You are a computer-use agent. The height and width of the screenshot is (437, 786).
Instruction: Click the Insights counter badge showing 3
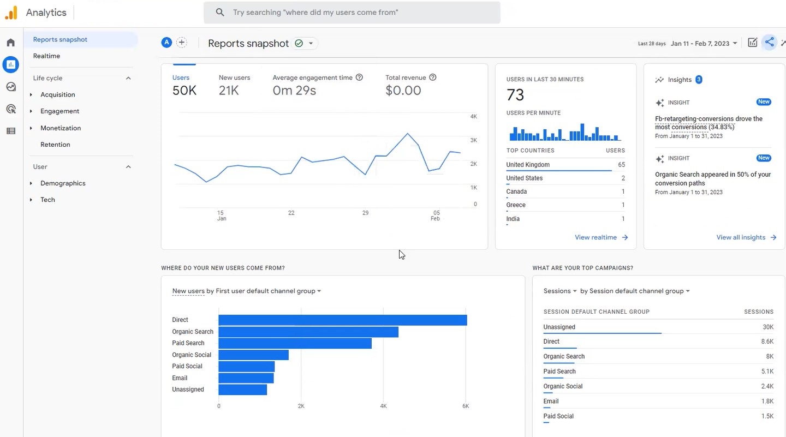[x=699, y=79]
